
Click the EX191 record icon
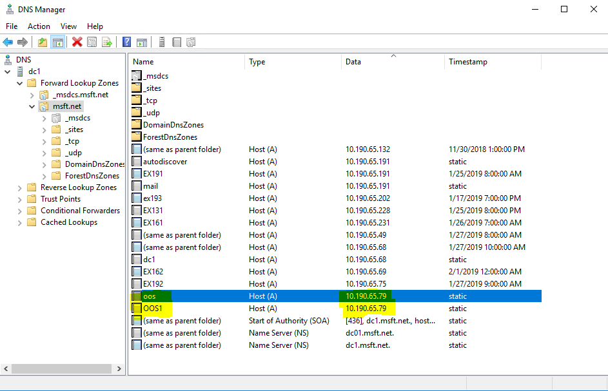(x=136, y=174)
